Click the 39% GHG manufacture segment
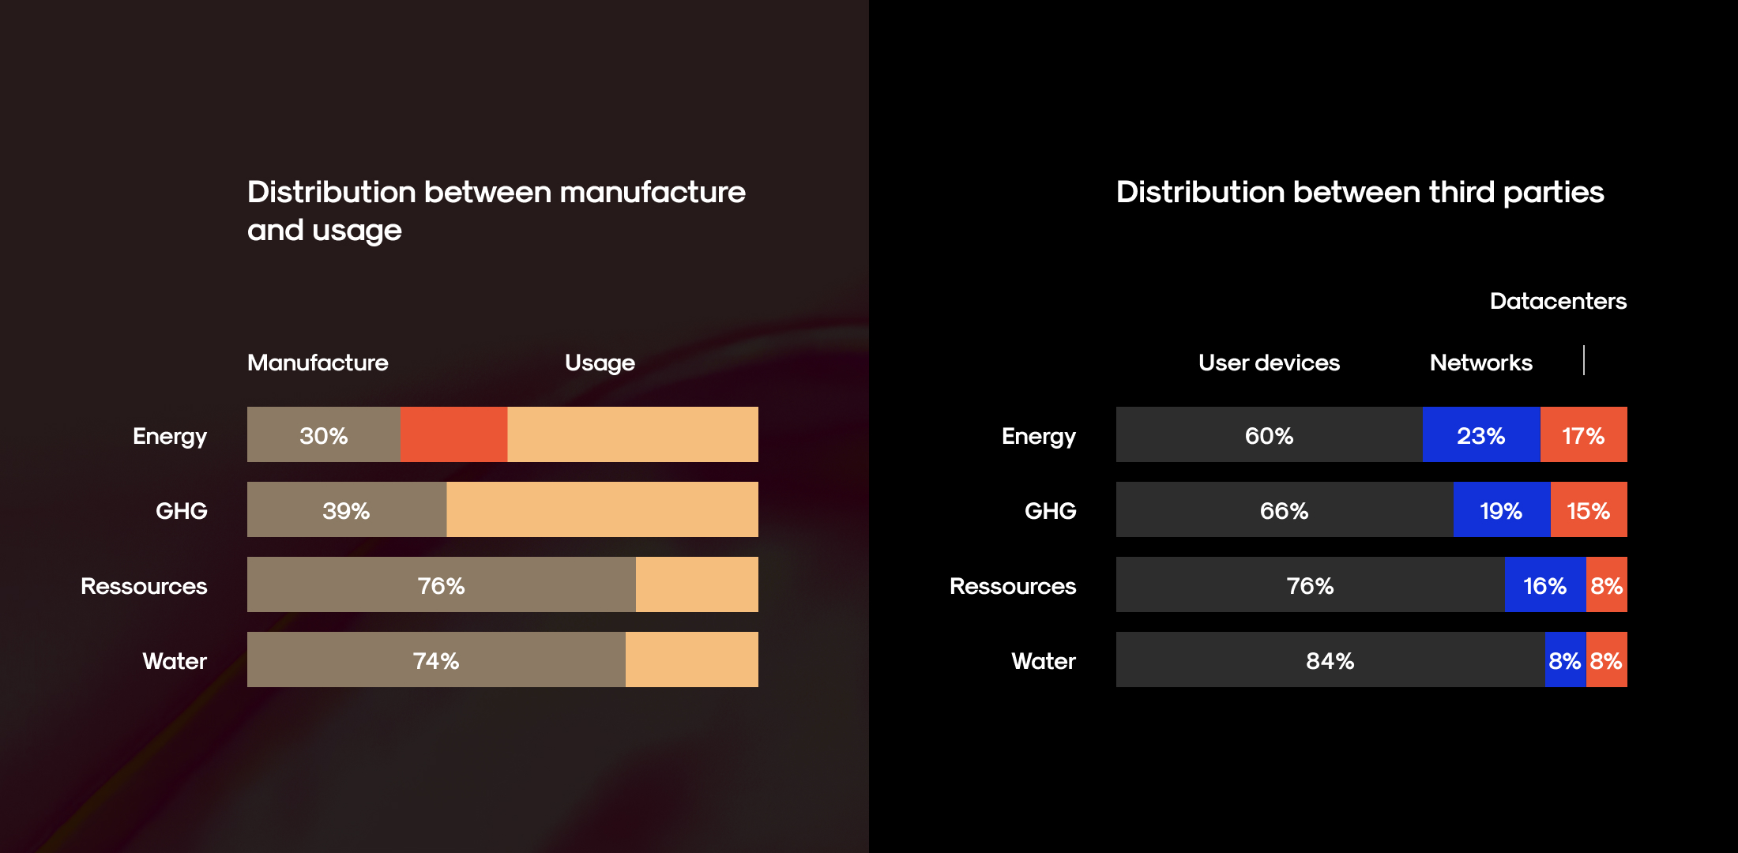 tap(347, 509)
